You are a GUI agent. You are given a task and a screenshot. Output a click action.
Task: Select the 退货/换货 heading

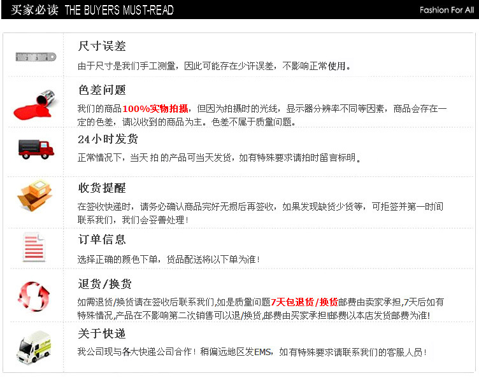tap(104, 284)
